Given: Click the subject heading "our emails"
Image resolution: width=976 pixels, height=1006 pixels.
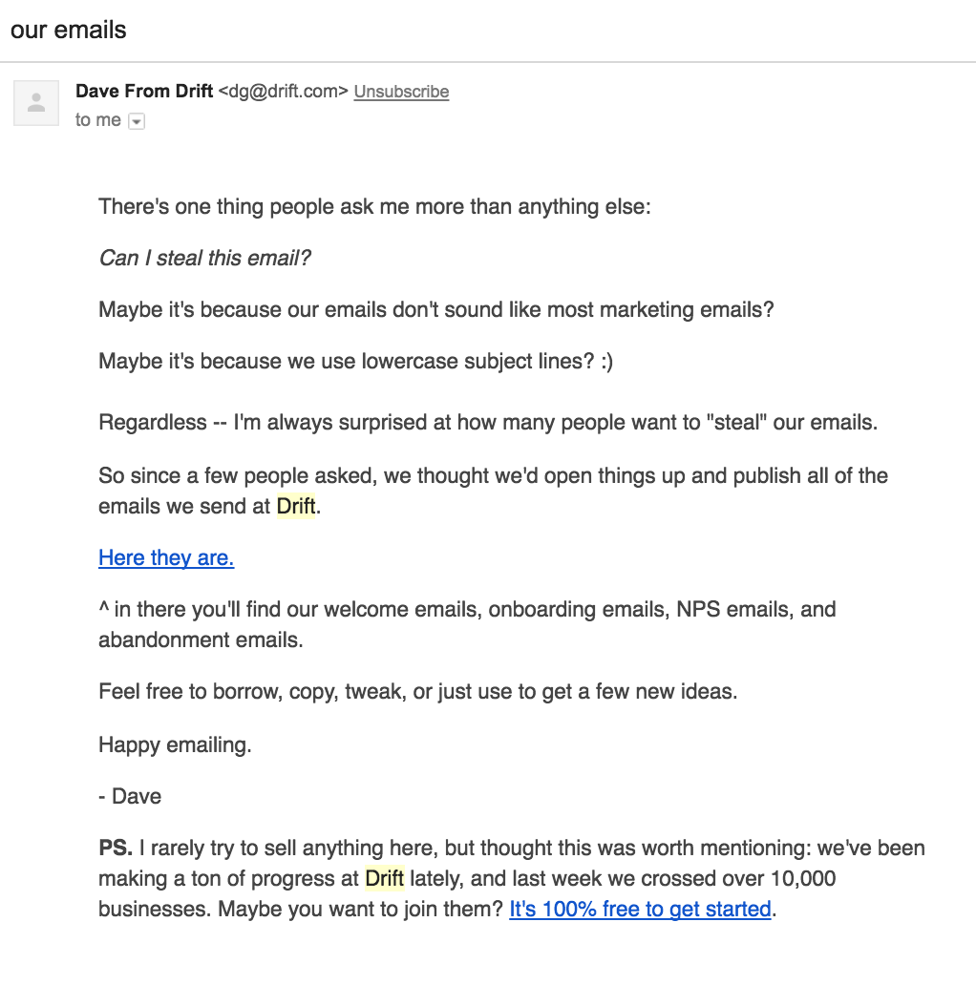Looking at the screenshot, I should [69, 31].
